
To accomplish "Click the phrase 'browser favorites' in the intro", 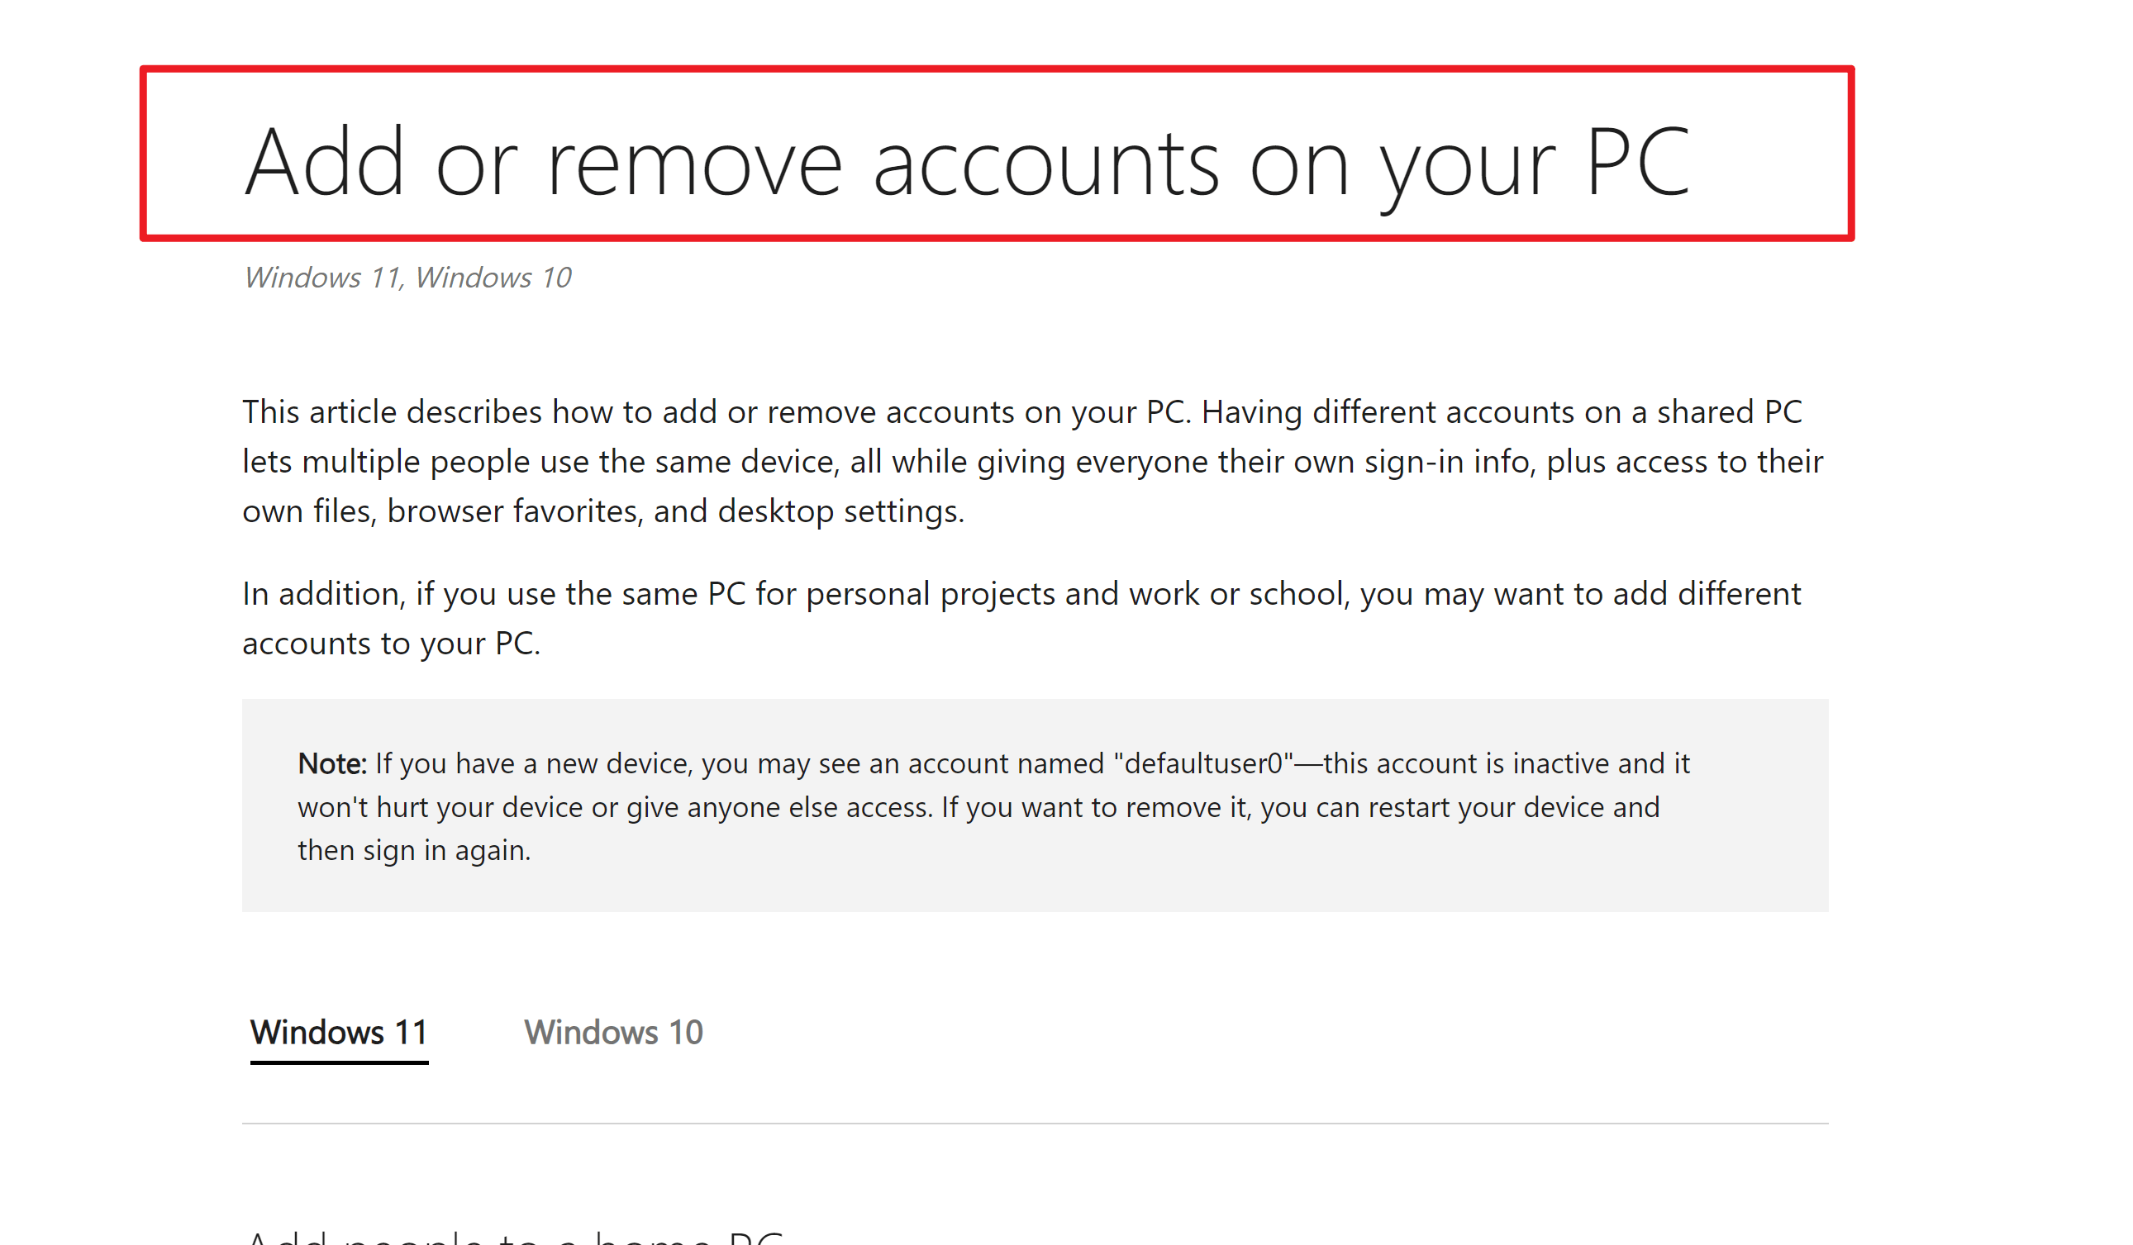I will tap(518, 511).
